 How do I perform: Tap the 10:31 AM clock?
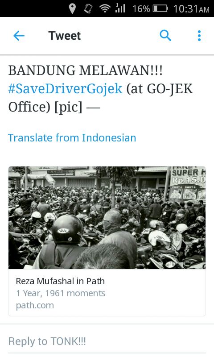191,9
